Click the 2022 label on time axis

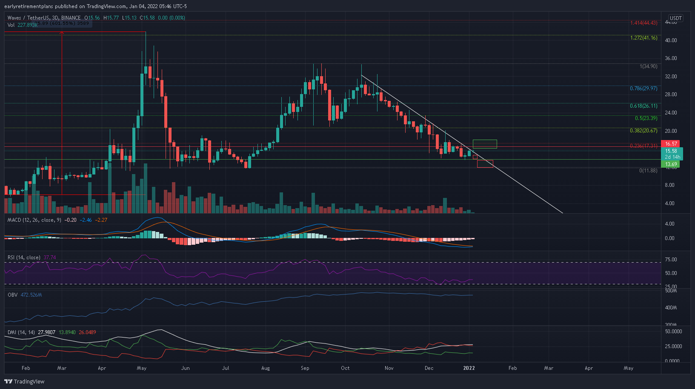tap(469, 368)
